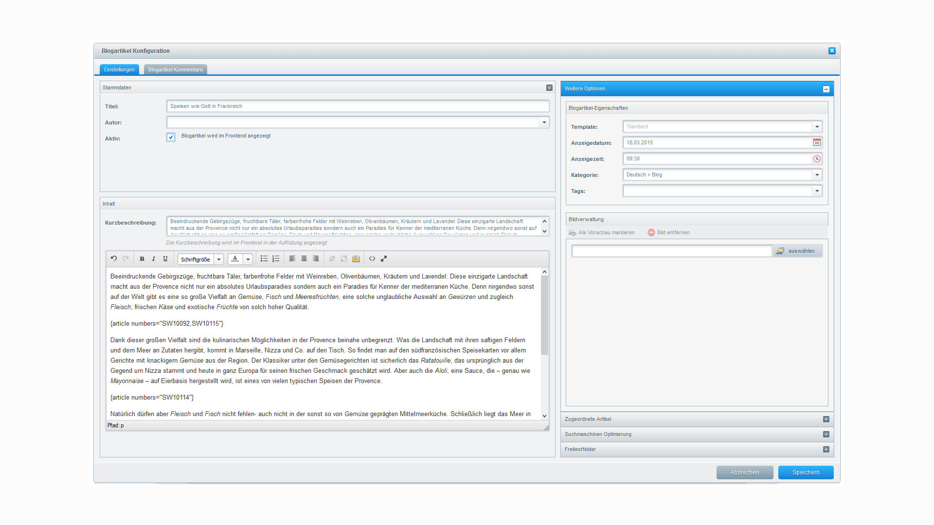934x525 pixels.
Task: Click the remove link icon
Action: (344, 259)
